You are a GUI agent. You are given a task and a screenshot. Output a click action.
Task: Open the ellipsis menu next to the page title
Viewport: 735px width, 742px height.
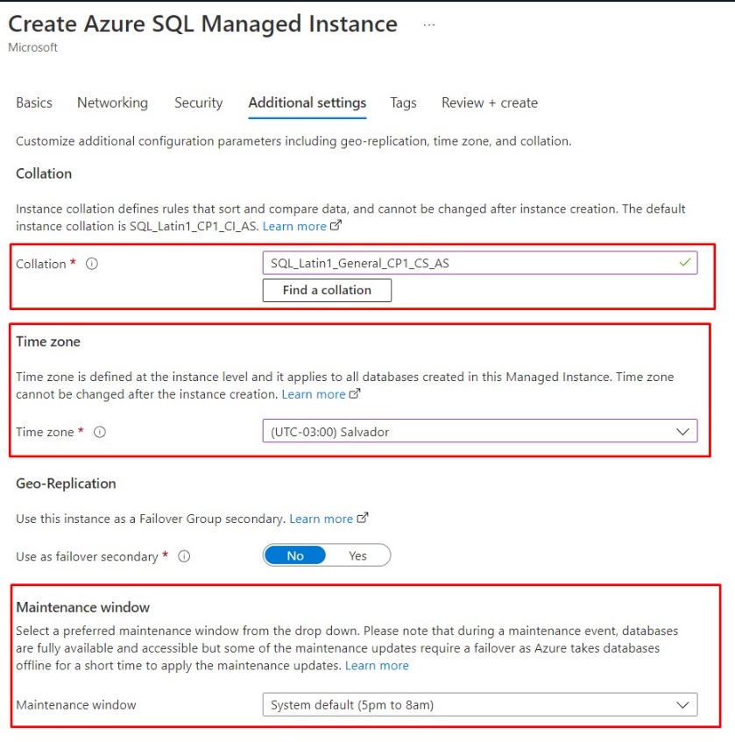point(428,24)
